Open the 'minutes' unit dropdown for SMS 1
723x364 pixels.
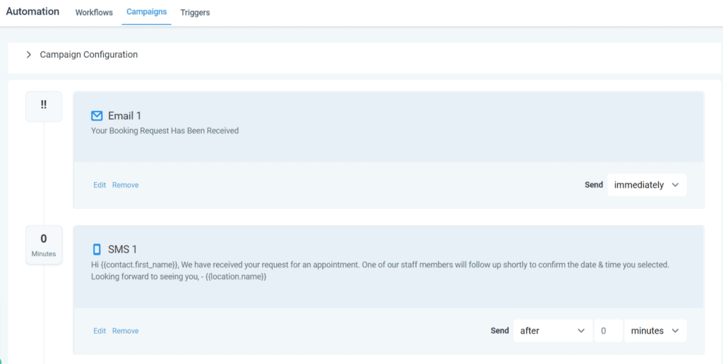(655, 331)
